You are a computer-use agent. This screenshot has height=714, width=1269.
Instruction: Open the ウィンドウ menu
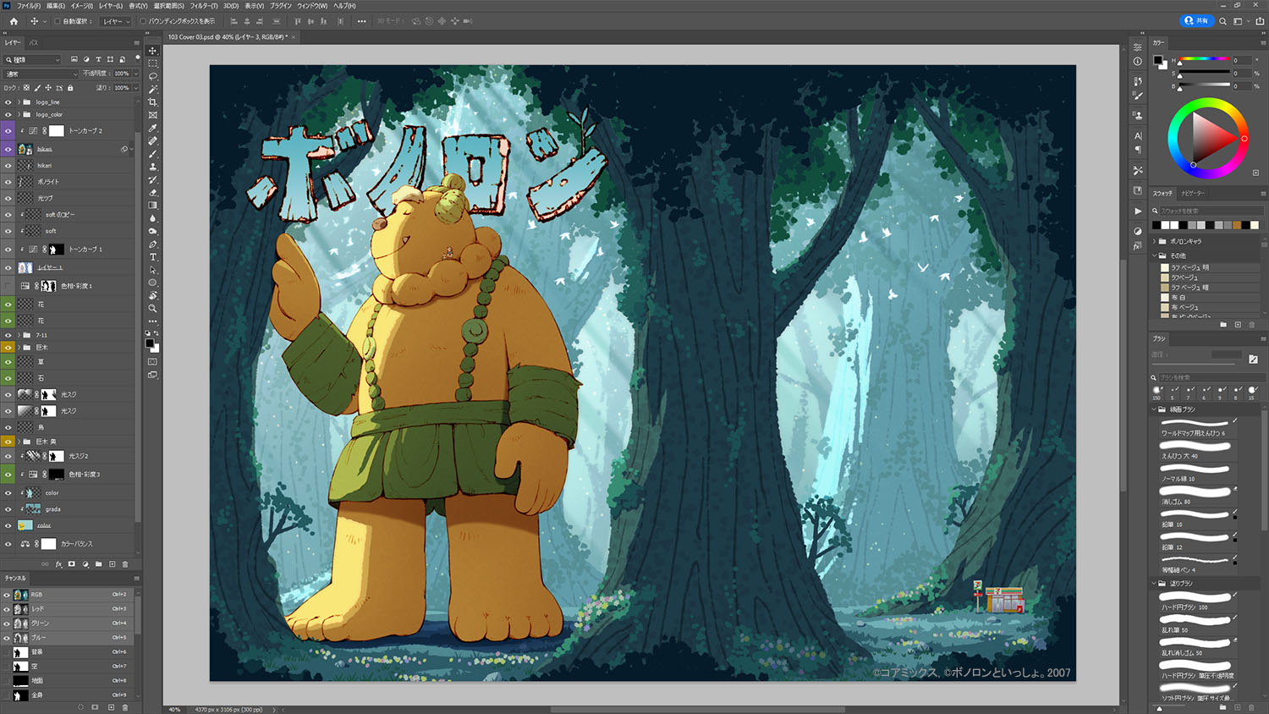[312, 6]
